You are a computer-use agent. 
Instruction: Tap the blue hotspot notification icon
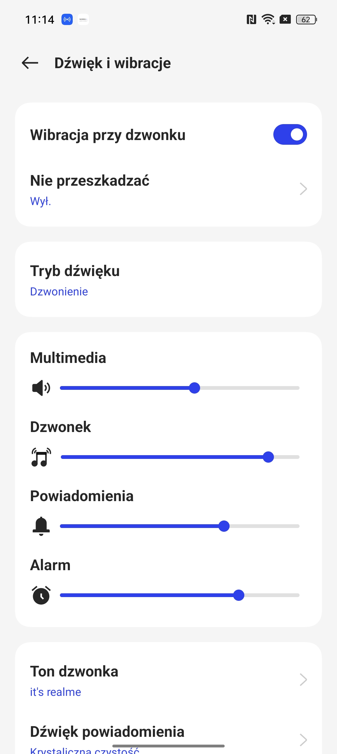(x=67, y=19)
